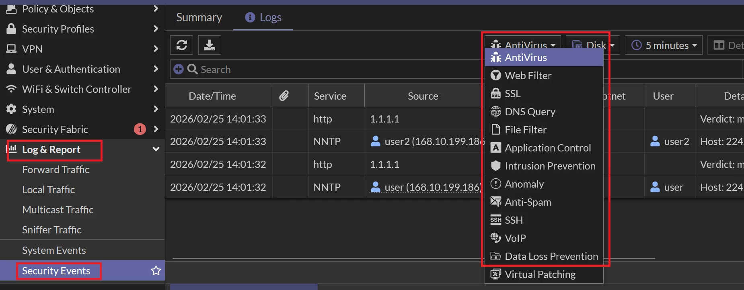
Task: Choose File Filter from the list
Action: click(544, 130)
